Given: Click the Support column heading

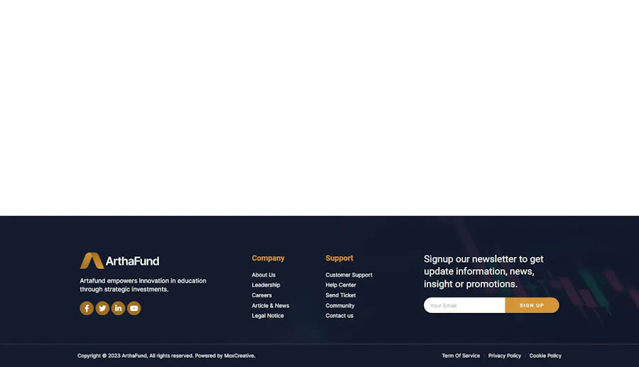Looking at the screenshot, I should pos(339,258).
